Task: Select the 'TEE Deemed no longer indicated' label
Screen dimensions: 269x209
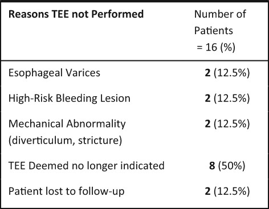Action: point(87,166)
